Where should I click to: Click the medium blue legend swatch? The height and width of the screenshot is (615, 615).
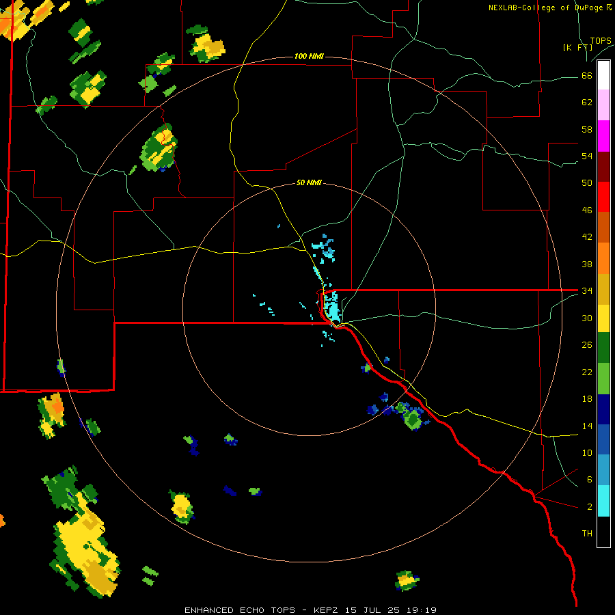click(603, 439)
